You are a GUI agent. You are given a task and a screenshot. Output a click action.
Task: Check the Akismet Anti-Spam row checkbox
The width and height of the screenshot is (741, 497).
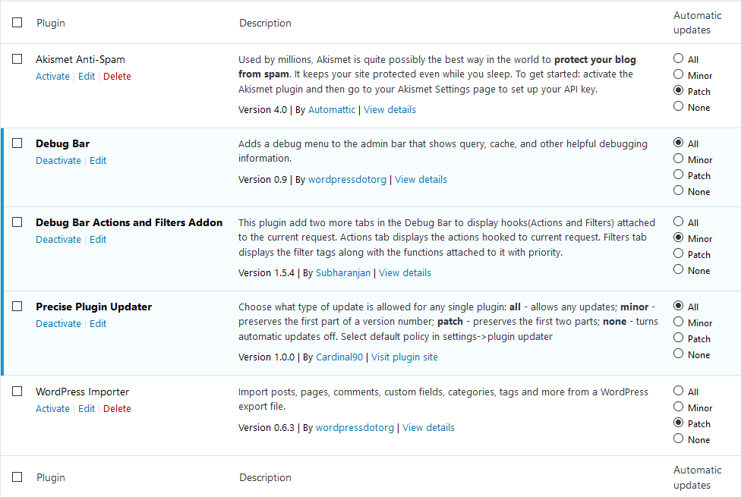(17, 58)
